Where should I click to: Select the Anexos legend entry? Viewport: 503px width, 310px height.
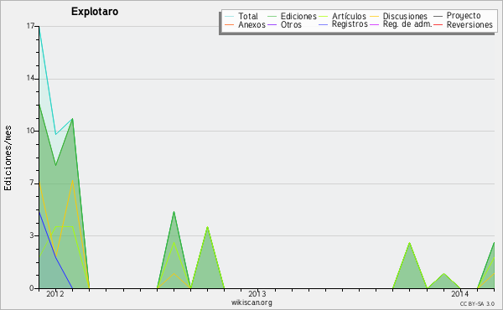pyautogui.click(x=245, y=24)
